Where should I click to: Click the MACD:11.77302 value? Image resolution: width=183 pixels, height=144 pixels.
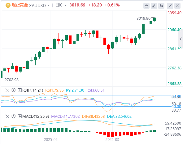65,116
